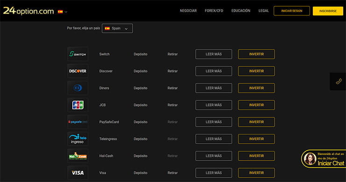Click INVERTIR for Switch
The width and height of the screenshot is (346, 182).
[256, 54]
